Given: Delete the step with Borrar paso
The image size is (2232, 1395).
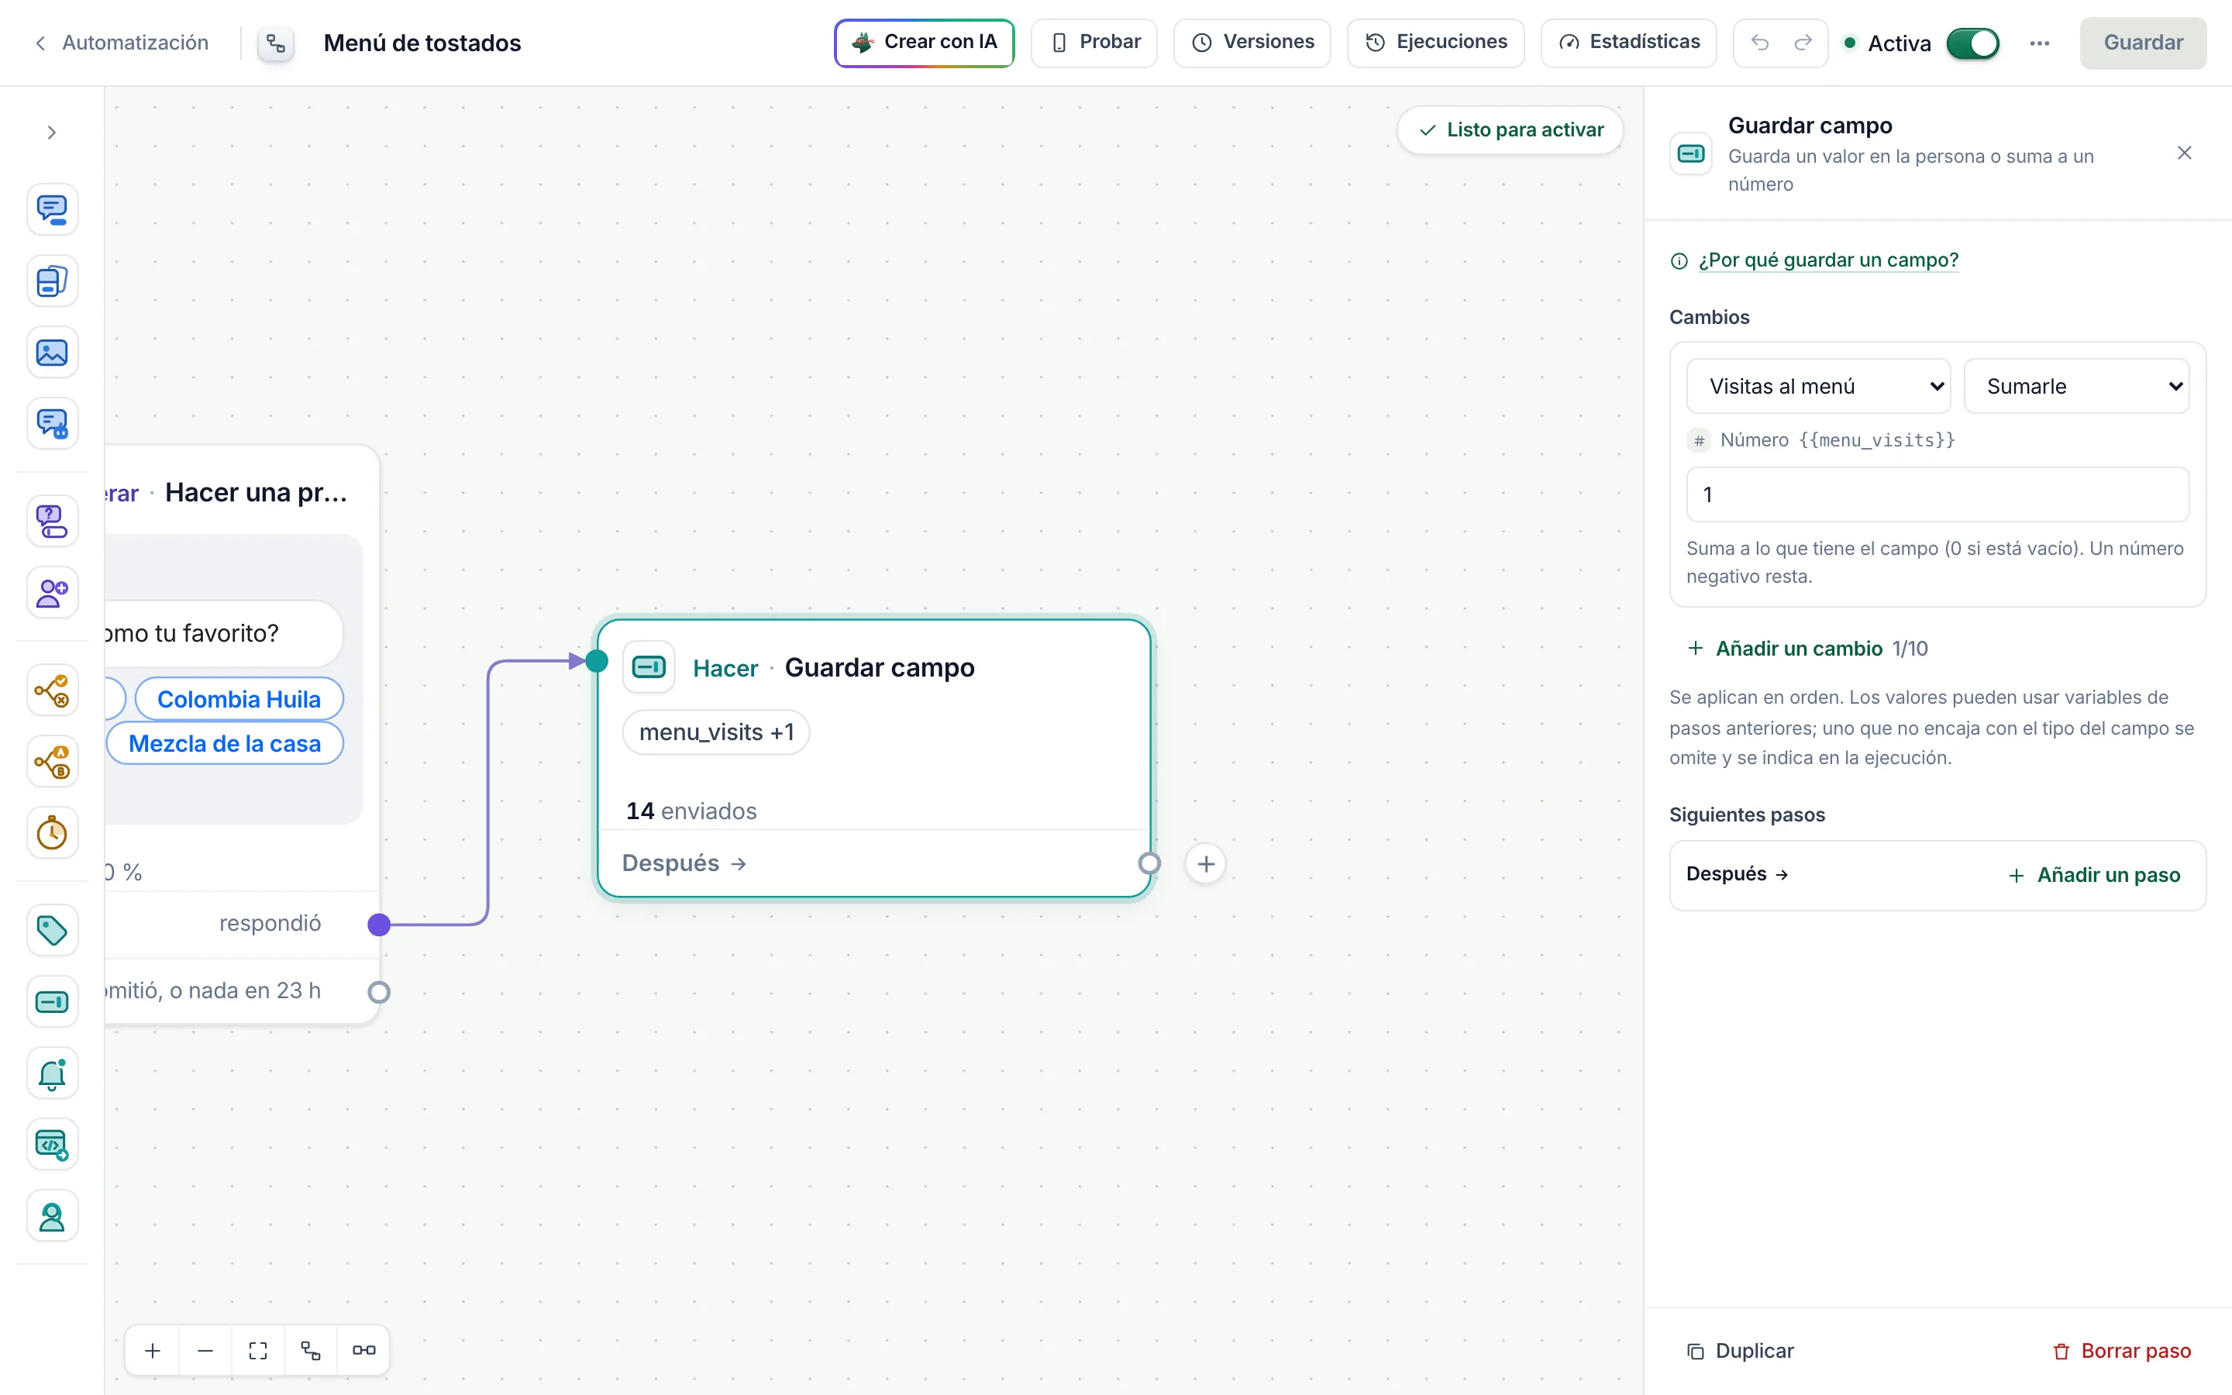Looking at the screenshot, I should point(2121,1351).
